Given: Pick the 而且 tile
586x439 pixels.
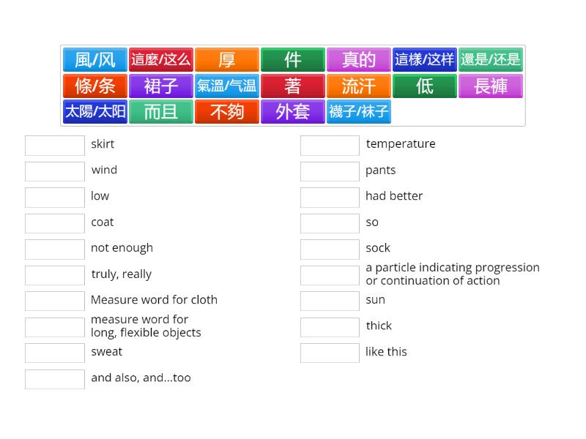Looking at the screenshot, I should tap(161, 112).
